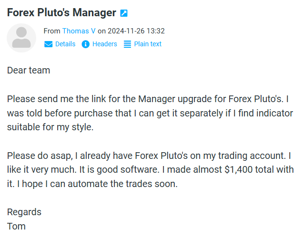Click the lines icon beside Plain text

coord(127,44)
